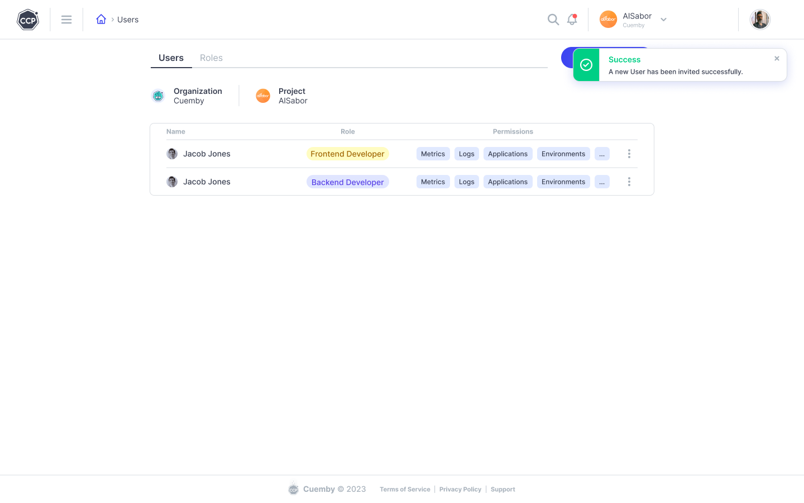
Task: Click the AlSabor orange project logo in header
Action: click(608, 20)
